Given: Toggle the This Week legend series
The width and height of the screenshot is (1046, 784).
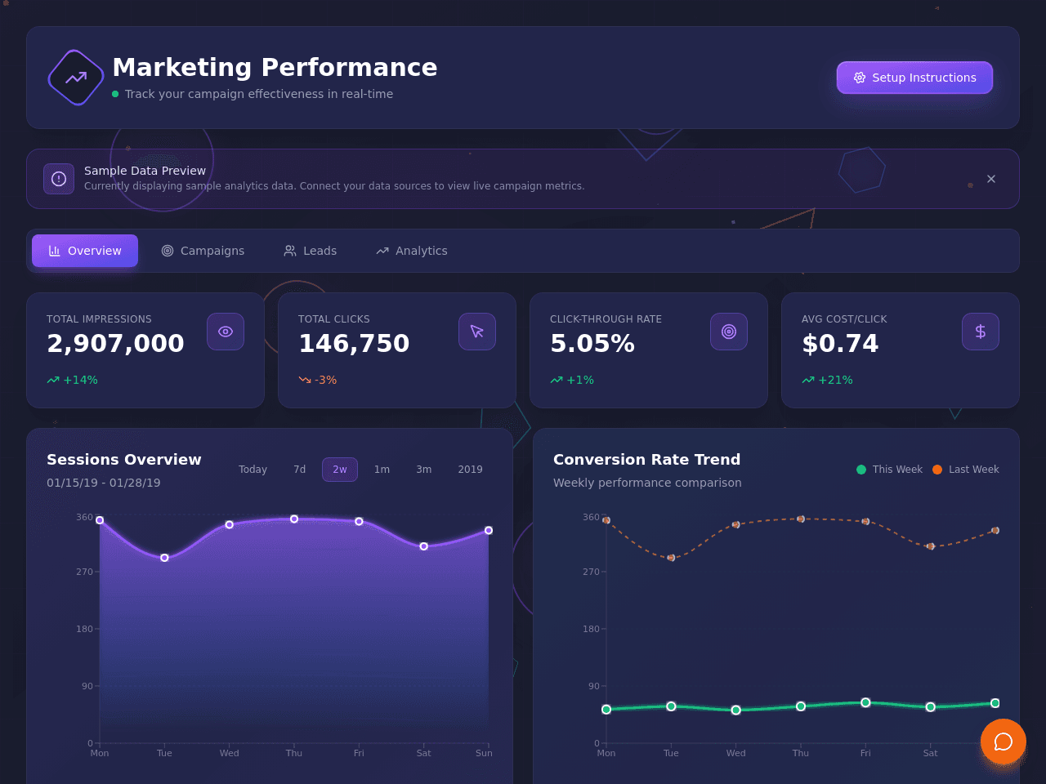Looking at the screenshot, I should (x=889, y=470).
